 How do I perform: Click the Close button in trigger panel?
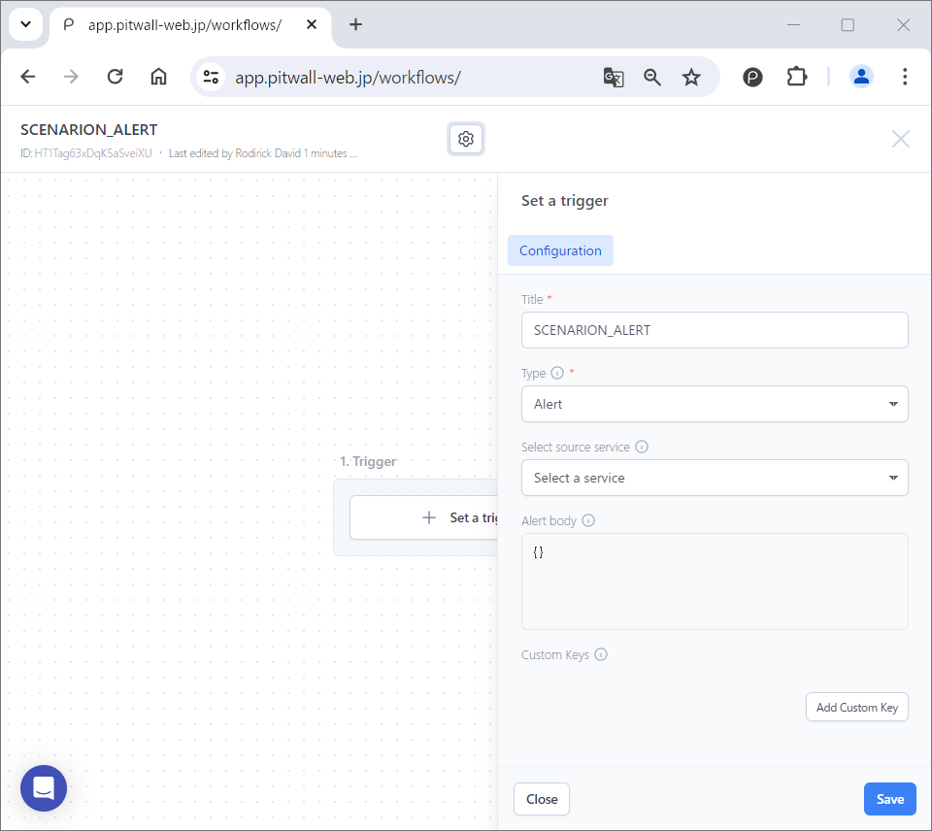542,799
